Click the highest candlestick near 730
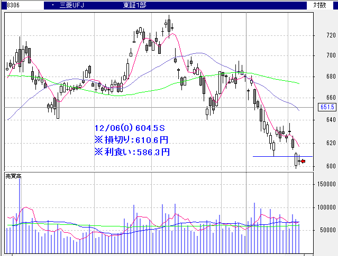This screenshot has height=256, width=338. [x=169, y=24]
